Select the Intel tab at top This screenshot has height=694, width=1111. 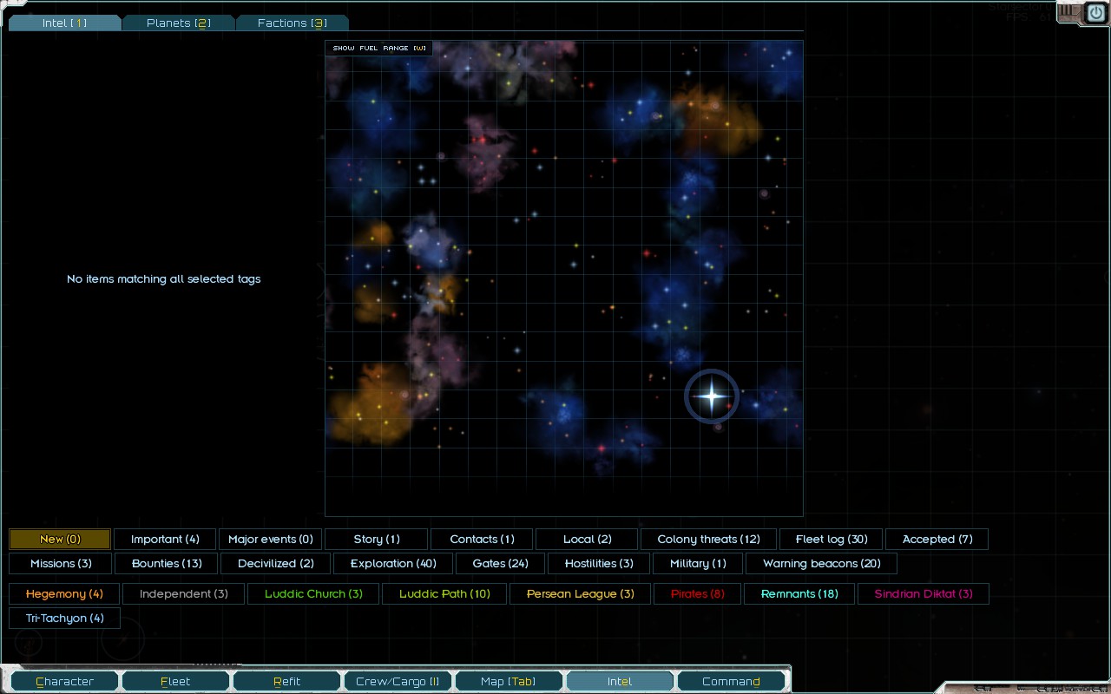point(64,23)
